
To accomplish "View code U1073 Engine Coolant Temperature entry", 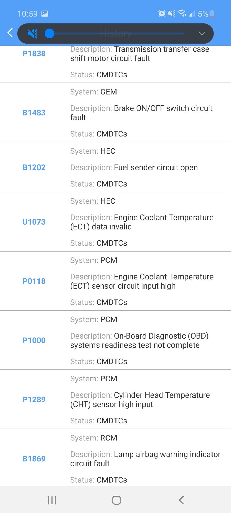I will coord(34,222).
